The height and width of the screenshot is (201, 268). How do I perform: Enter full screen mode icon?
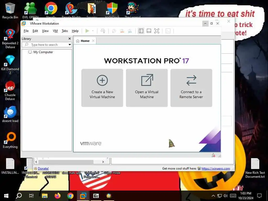tap(157, 31)
